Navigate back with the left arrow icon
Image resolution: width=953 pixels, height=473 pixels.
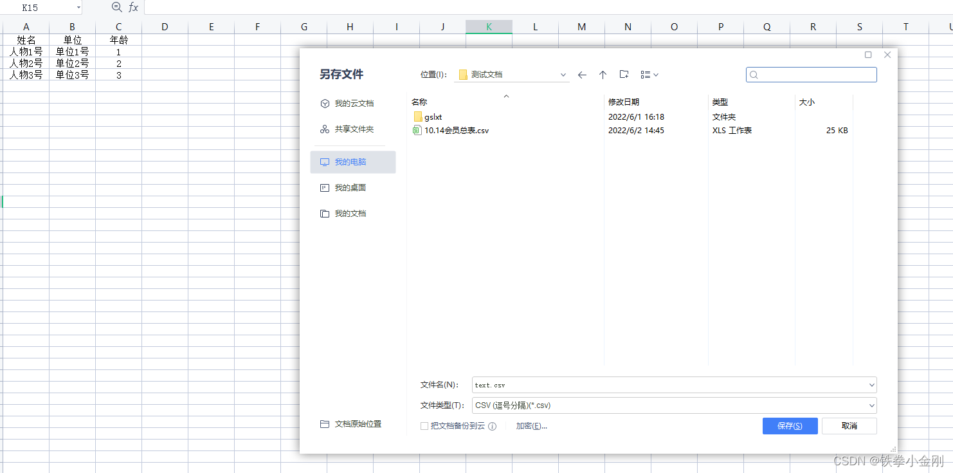[582, 74]
